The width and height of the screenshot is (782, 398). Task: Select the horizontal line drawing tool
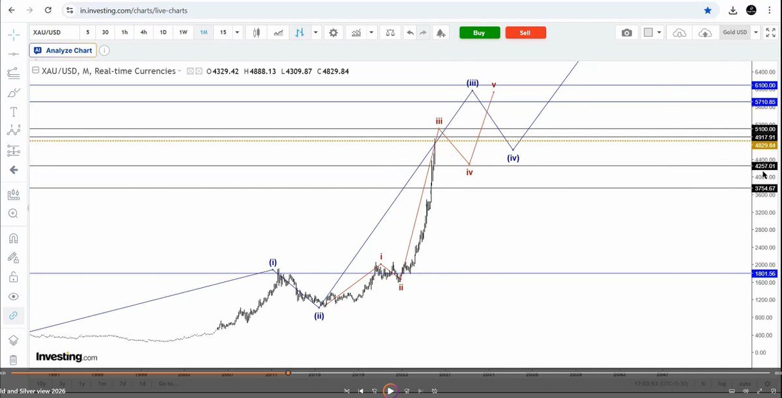13,53
